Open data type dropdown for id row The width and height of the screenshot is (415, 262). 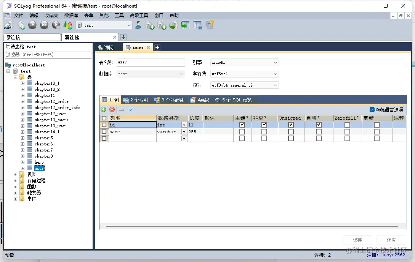(x=184, y=125)
